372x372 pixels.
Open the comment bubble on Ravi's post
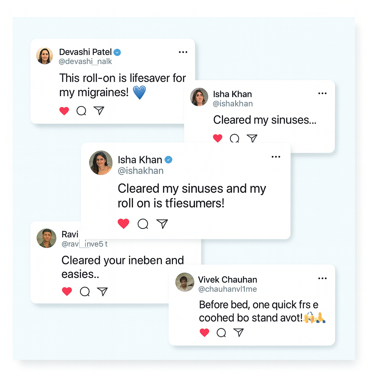pos(85,291)
